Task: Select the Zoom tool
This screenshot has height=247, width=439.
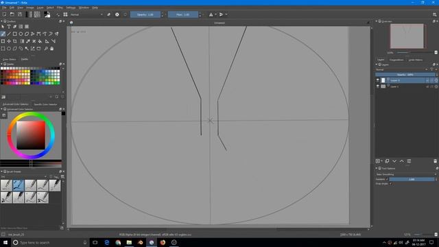Action: pyautogui.click(x=46, y=49)
